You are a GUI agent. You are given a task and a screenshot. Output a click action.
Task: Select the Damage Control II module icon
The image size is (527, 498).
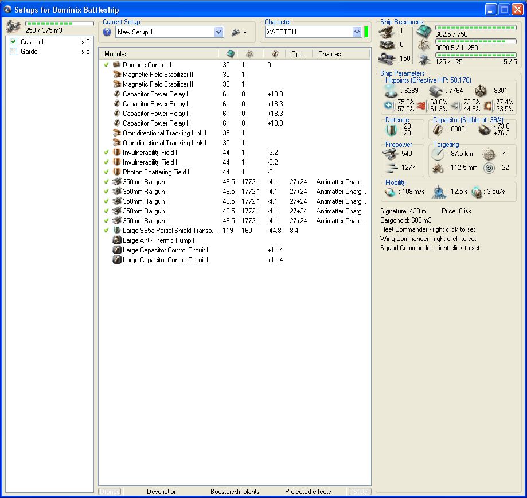pos(116,65)
